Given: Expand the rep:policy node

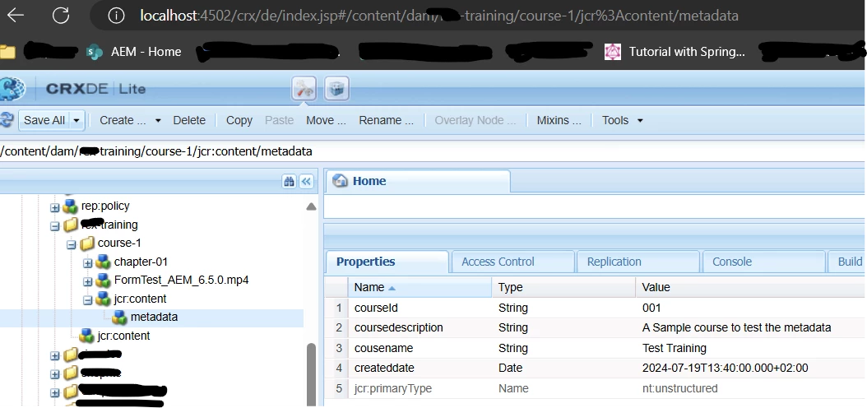Looking at the screenshot, I should click(x=55, y=208).
